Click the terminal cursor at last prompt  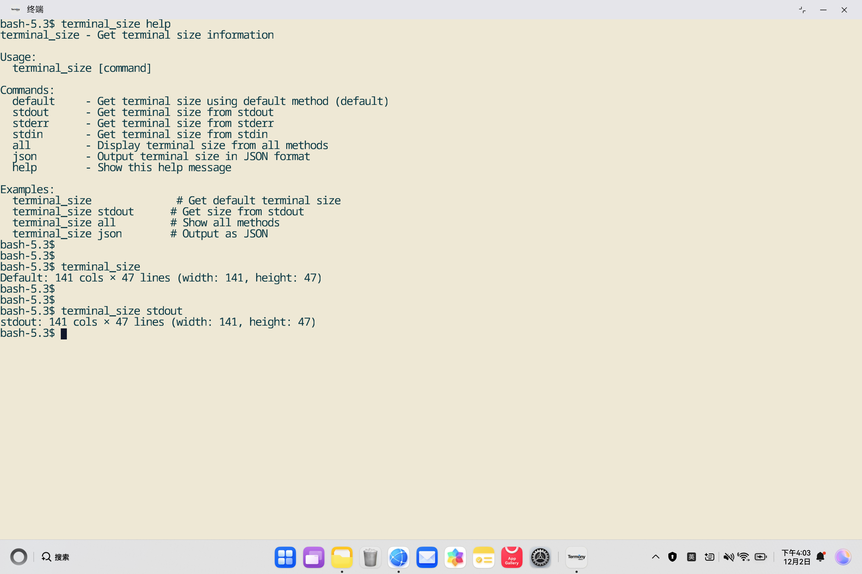64,333
